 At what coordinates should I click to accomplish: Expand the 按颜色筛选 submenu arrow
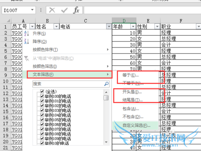click(x=108, y=66)
